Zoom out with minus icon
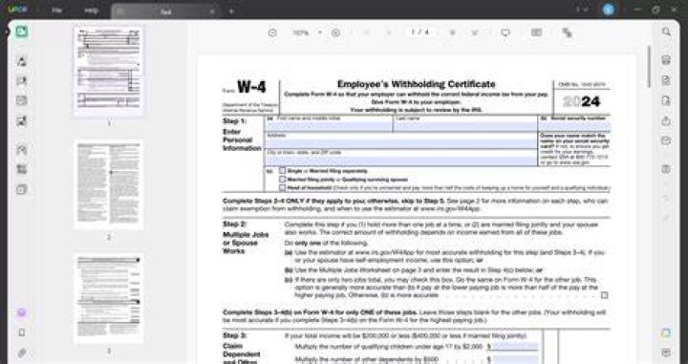Screen dimensions: 688x364 pos(272,32)
